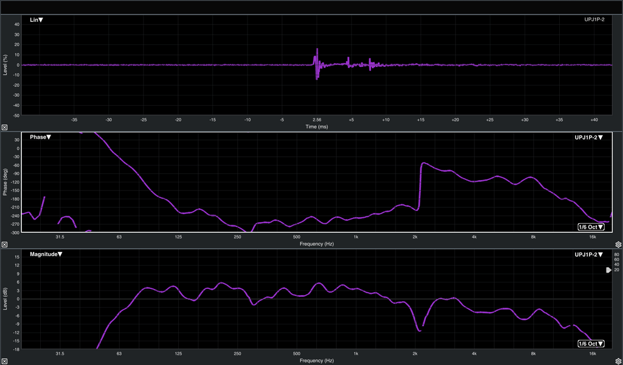
Task: Click the threshold slider handle beside Magnitude plot
Action: 609,270
